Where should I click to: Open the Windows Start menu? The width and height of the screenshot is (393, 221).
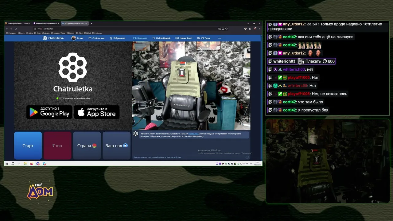click(6, 164)
